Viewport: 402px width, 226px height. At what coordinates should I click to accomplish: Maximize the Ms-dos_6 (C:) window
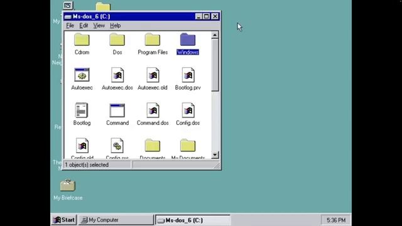click(x=207, y=17)
